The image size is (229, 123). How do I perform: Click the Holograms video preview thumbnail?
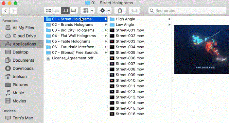click(202, 50)
